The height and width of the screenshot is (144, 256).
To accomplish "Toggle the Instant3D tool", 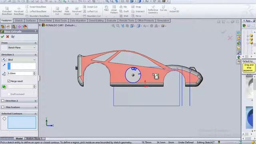I will 174,10.
